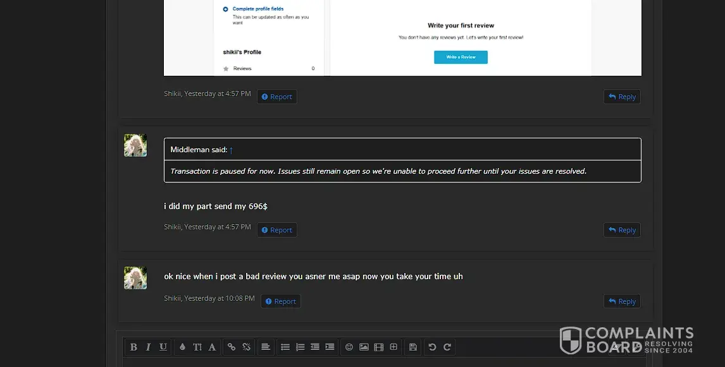Insert media using film icon

coord(379,347)
